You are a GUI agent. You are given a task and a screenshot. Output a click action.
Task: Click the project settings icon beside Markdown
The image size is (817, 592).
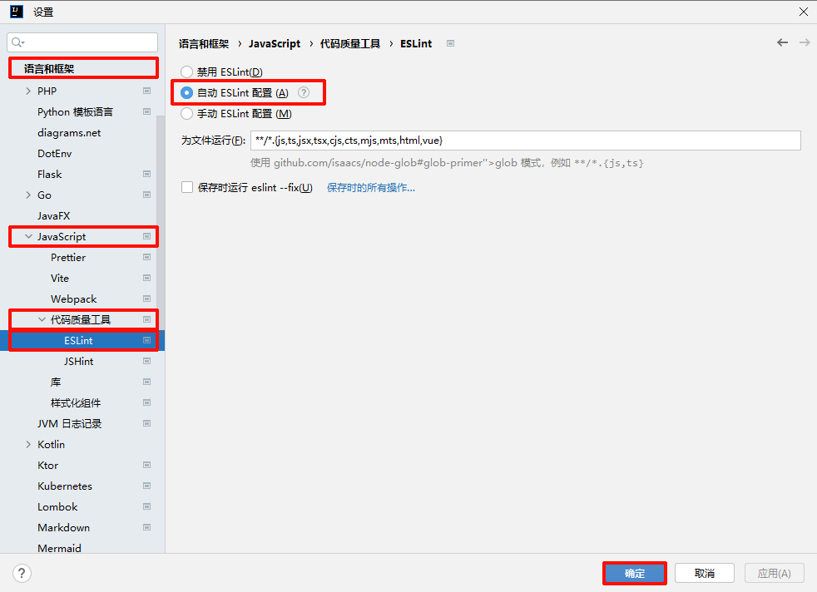tap(147, 528)
